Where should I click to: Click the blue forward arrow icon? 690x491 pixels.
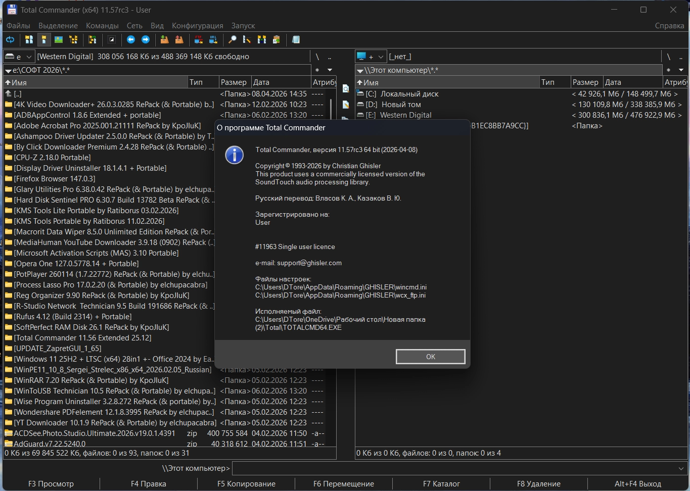coord(146,39)
